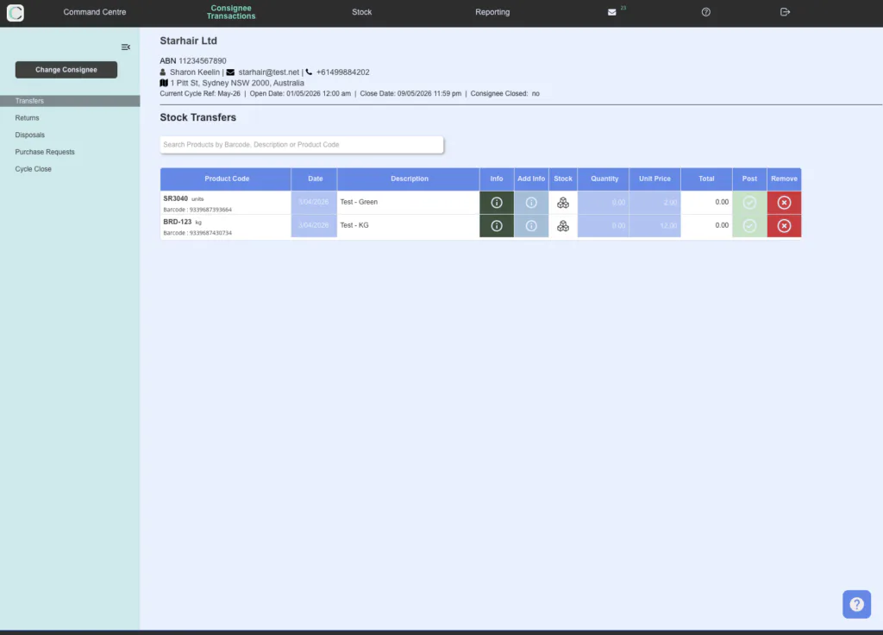883x635 pixels.
Task: Click the Description column header
Action: point(408,179)
